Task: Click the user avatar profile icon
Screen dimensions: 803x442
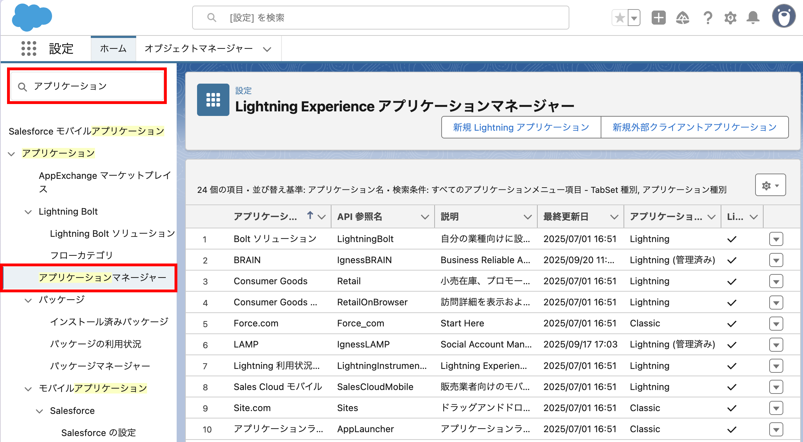Action: (784, 16)
